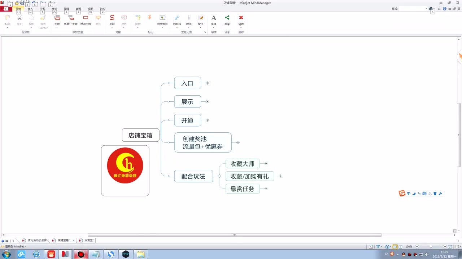462x259 pixels.
Task: Expand the 收藏/加购有礼 subtopic
Action: 280,176
